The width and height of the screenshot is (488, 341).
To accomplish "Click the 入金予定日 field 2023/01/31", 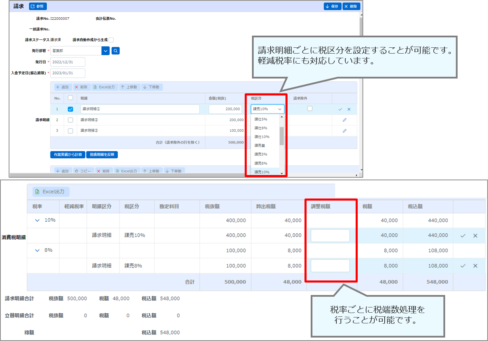I will tap(68, 73).
